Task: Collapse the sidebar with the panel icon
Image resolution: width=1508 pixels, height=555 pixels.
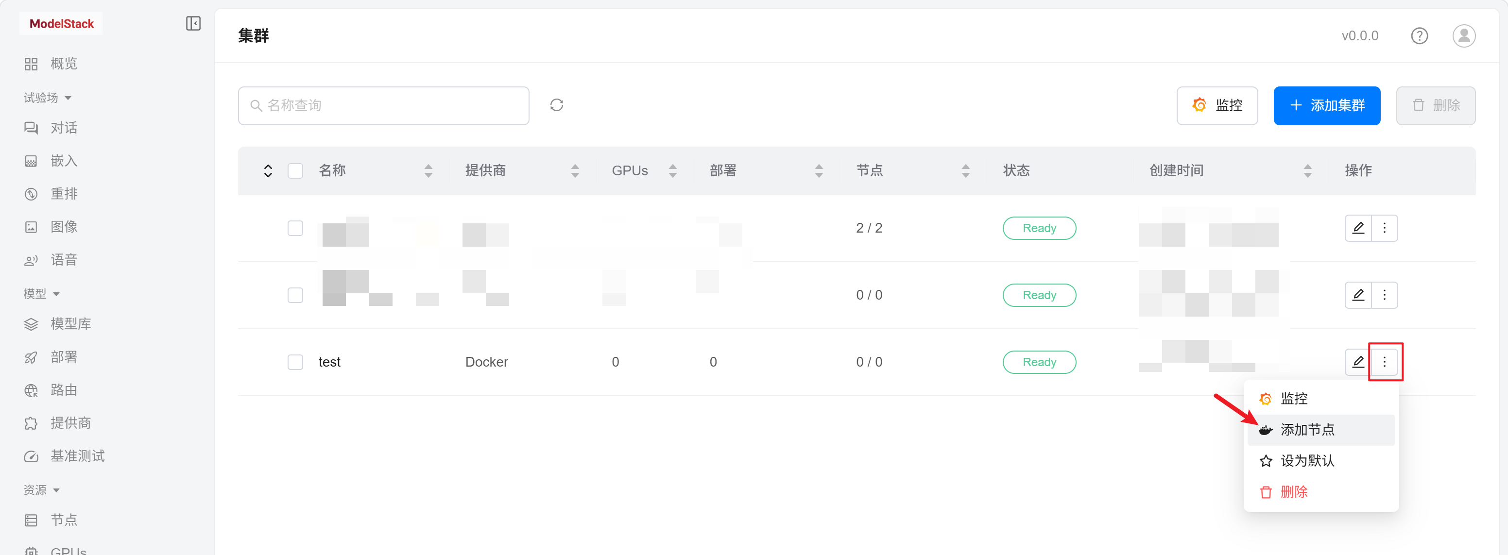Action: point(193,23)
